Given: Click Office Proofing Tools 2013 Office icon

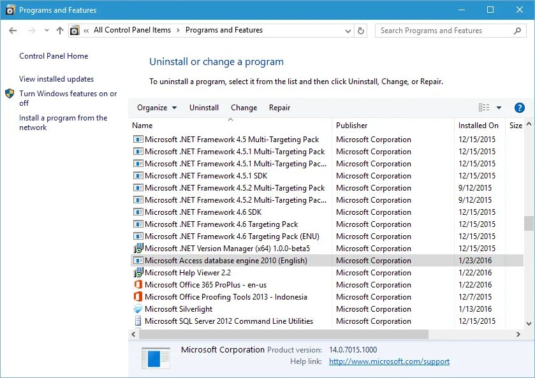Looking at the screenshot, I should click(138, 297).
